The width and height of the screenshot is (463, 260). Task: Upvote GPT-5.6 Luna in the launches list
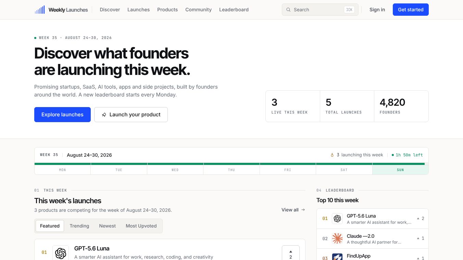coord(291,253)
